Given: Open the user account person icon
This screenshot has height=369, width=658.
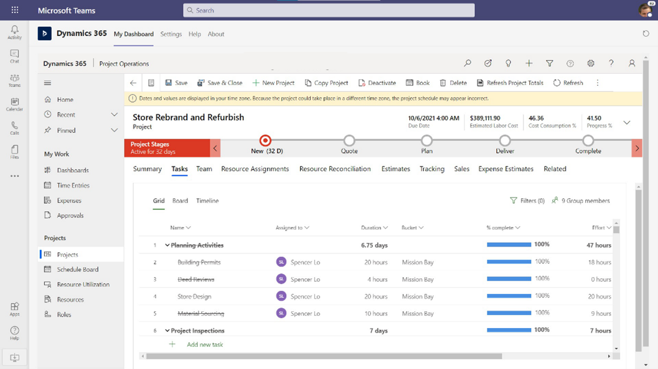Looking at the screenshot, I should point(632,63).
